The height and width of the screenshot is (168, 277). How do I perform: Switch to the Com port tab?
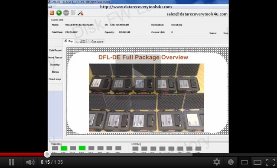click(x=95, y=41)
